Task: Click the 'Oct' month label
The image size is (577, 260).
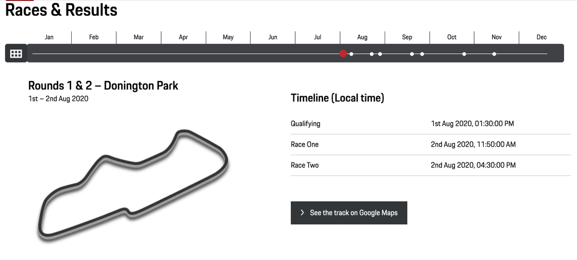Action: coord(452,37)
